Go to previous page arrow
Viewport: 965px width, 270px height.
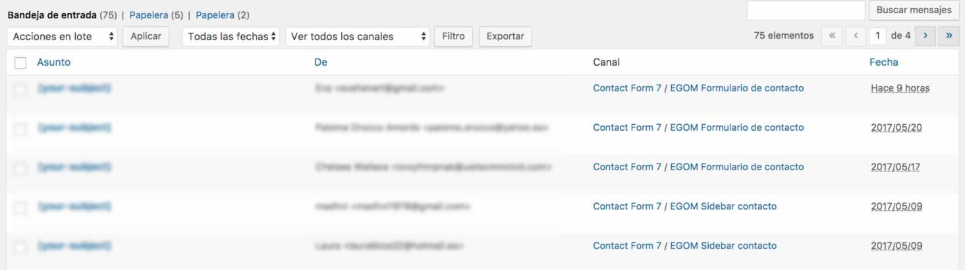tap(855, 36)
